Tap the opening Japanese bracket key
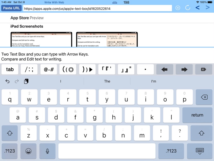This screenshot has width=214, height=161. 107,69
